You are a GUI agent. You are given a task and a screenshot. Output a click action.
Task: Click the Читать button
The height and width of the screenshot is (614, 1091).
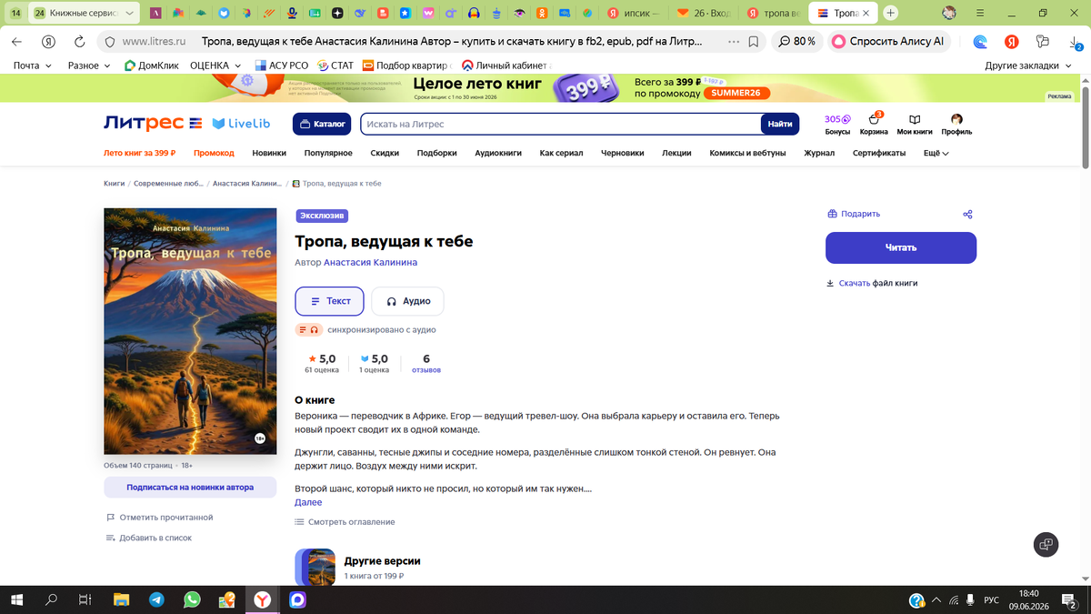901,247
